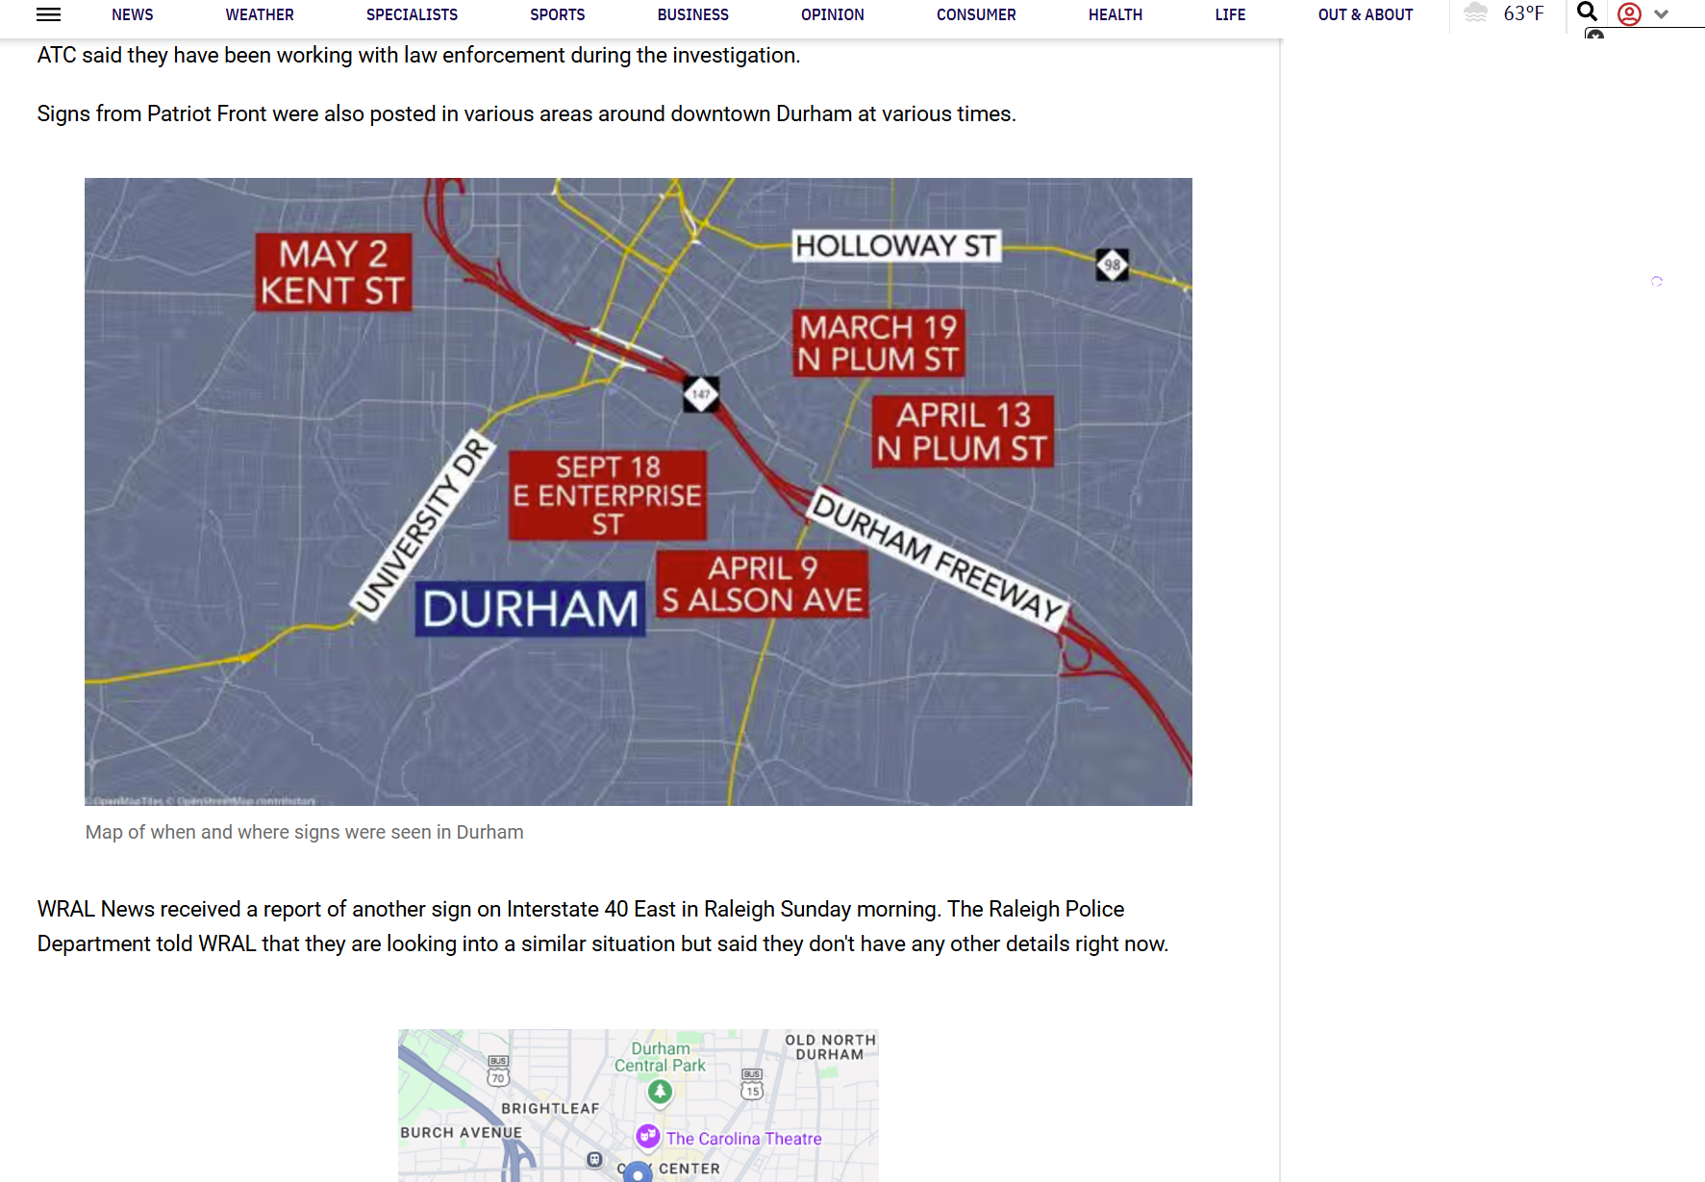Go to the News section
1705x1182 pixels.
[133, 14]
